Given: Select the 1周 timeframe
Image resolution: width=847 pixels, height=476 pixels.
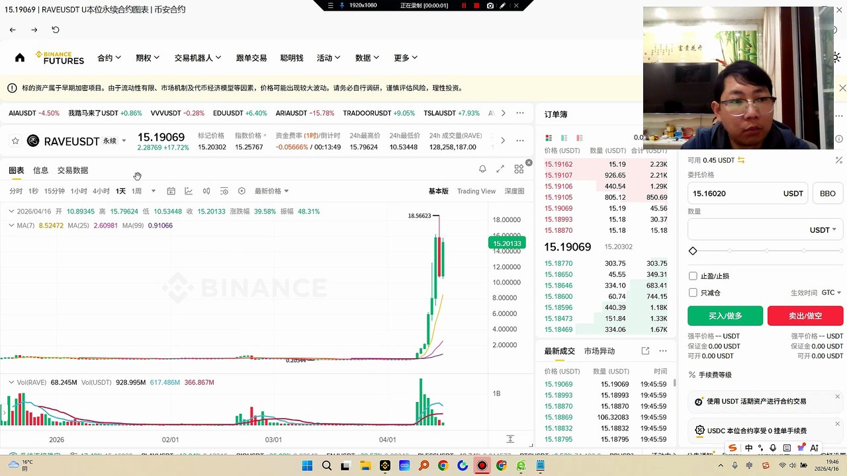Looking at the screenshot, I should (x=136, y=191).
